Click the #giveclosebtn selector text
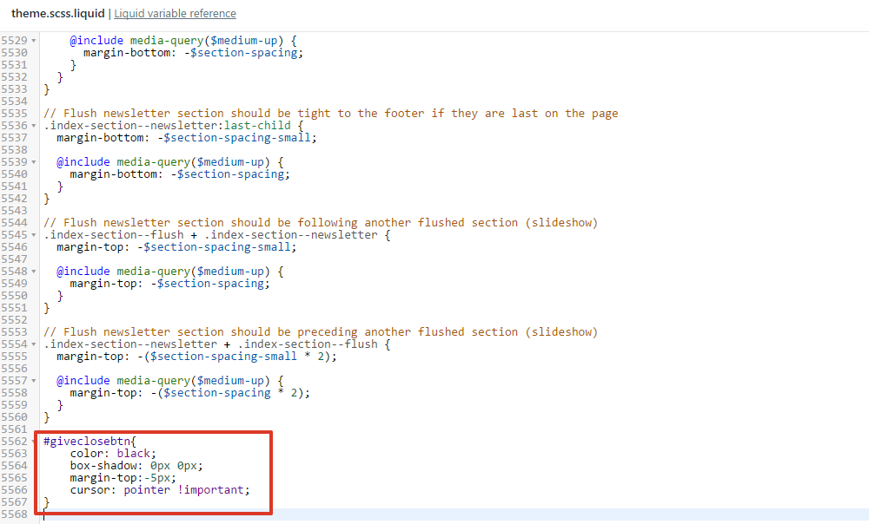The image size is (869, 524). point(87,441)
